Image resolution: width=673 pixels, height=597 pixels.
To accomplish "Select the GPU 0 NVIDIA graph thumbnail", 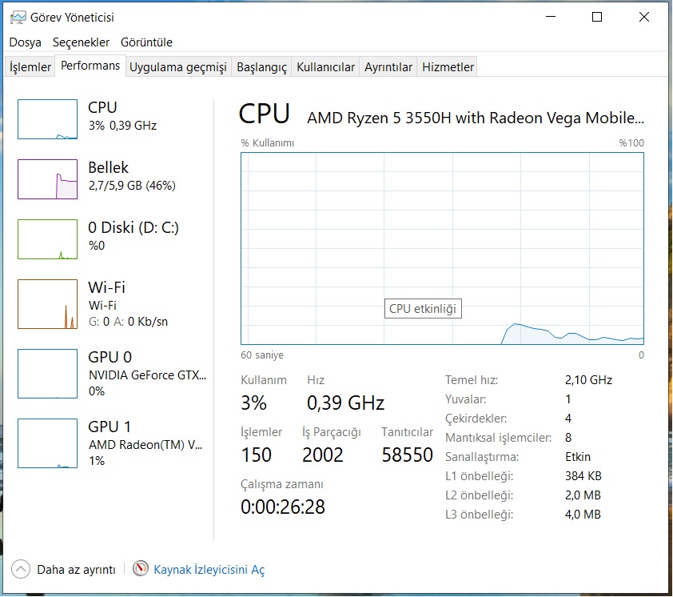I will [x=47, y=373].
